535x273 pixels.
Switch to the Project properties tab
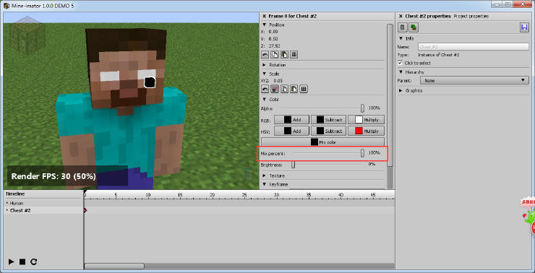pyautogui.click(x=471, y=16)
